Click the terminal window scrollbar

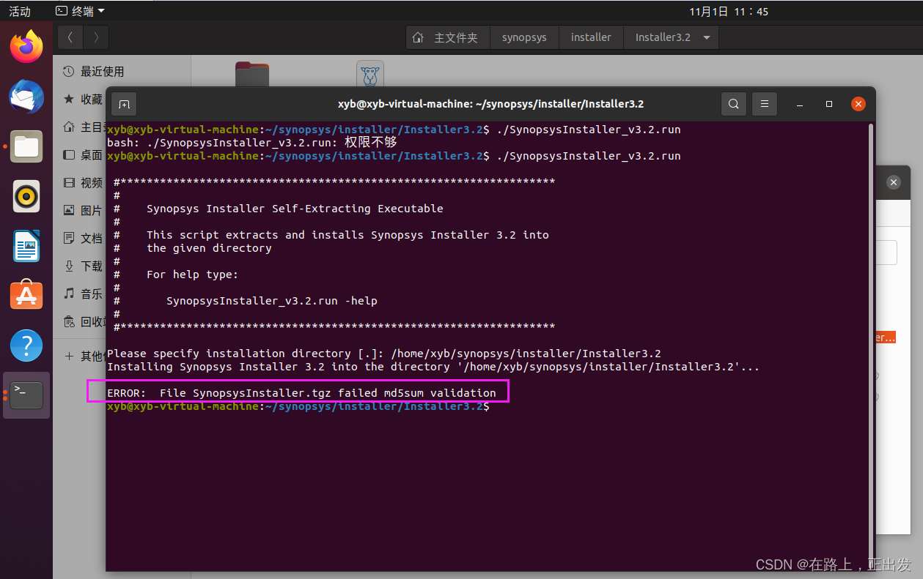[870, 344]
